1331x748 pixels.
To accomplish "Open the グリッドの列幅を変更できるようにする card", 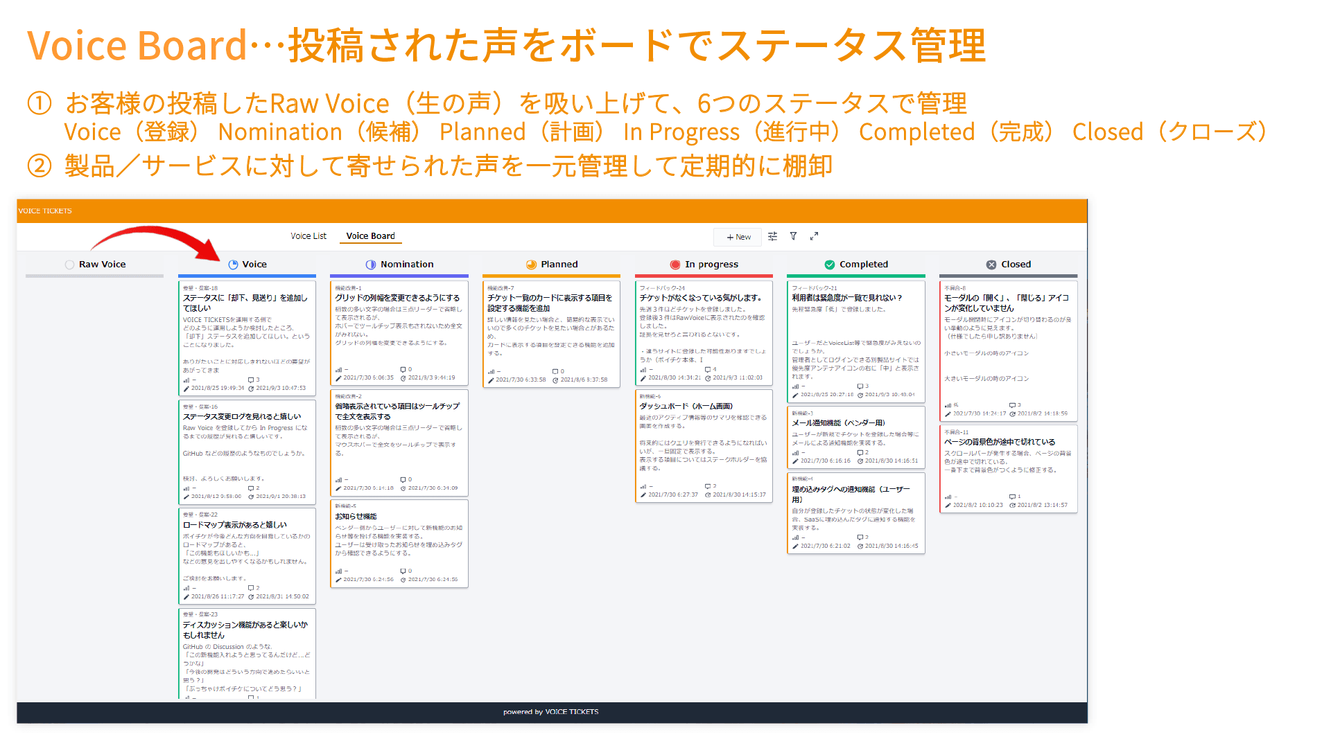I will pos(399,298).
